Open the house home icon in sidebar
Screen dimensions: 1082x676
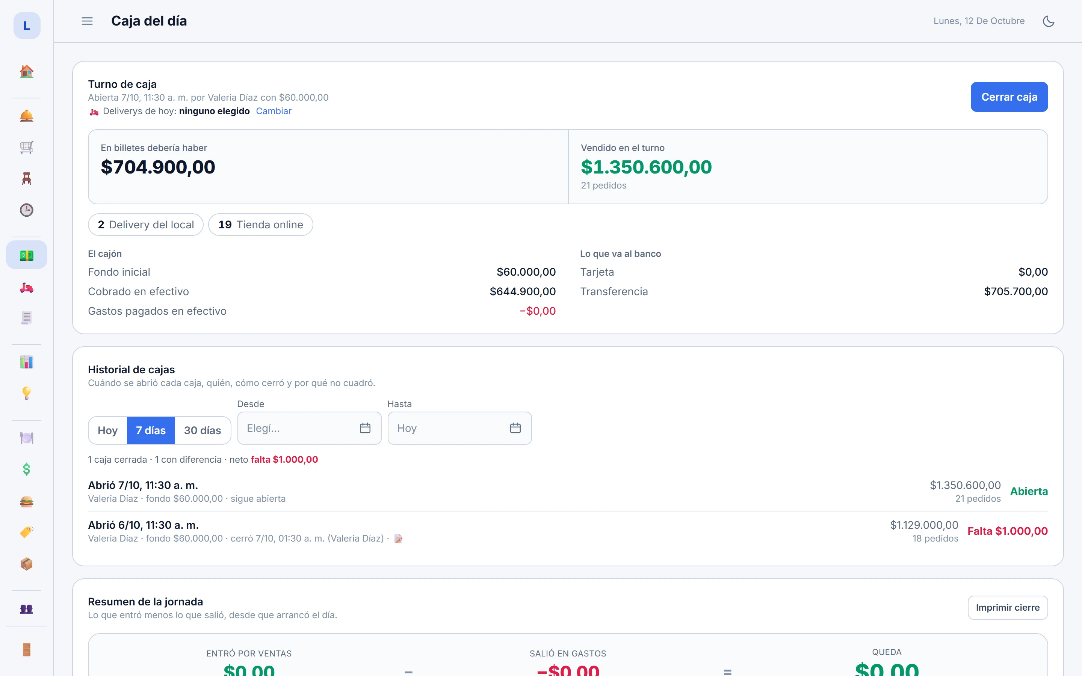point(26,71)
